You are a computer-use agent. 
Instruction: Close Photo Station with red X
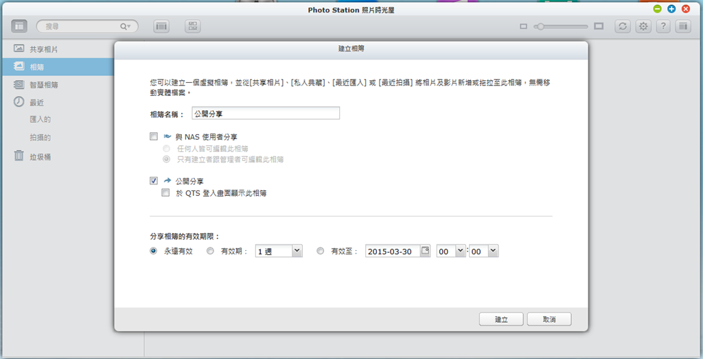pos(686,9)
